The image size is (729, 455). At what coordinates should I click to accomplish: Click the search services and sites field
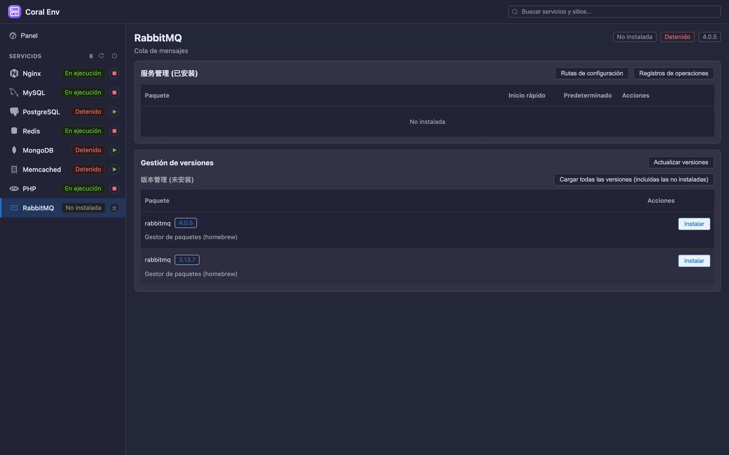coord(614,12)
